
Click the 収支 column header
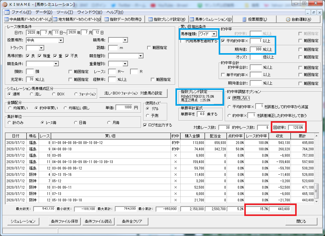[280, 136]
